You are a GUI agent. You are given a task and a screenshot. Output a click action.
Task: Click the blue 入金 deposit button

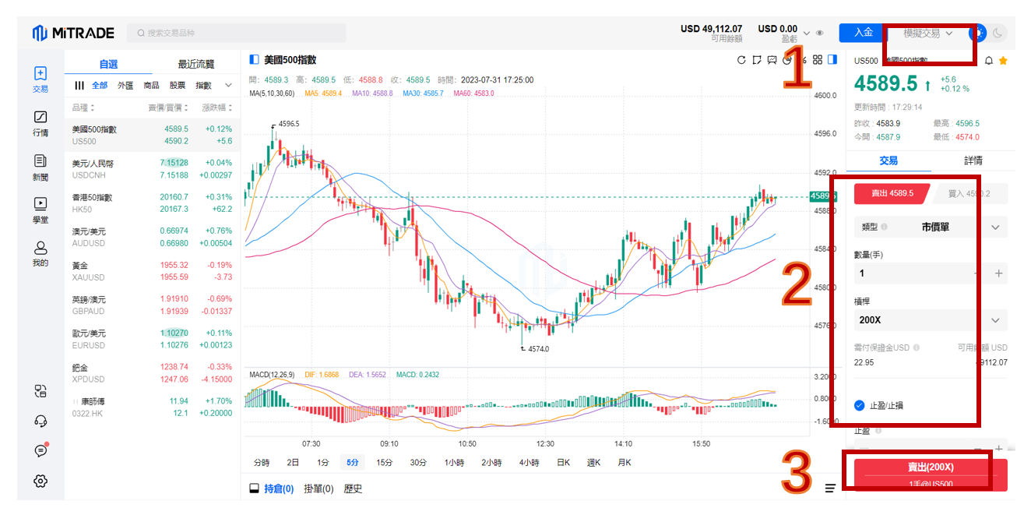(x=862, y=33)
